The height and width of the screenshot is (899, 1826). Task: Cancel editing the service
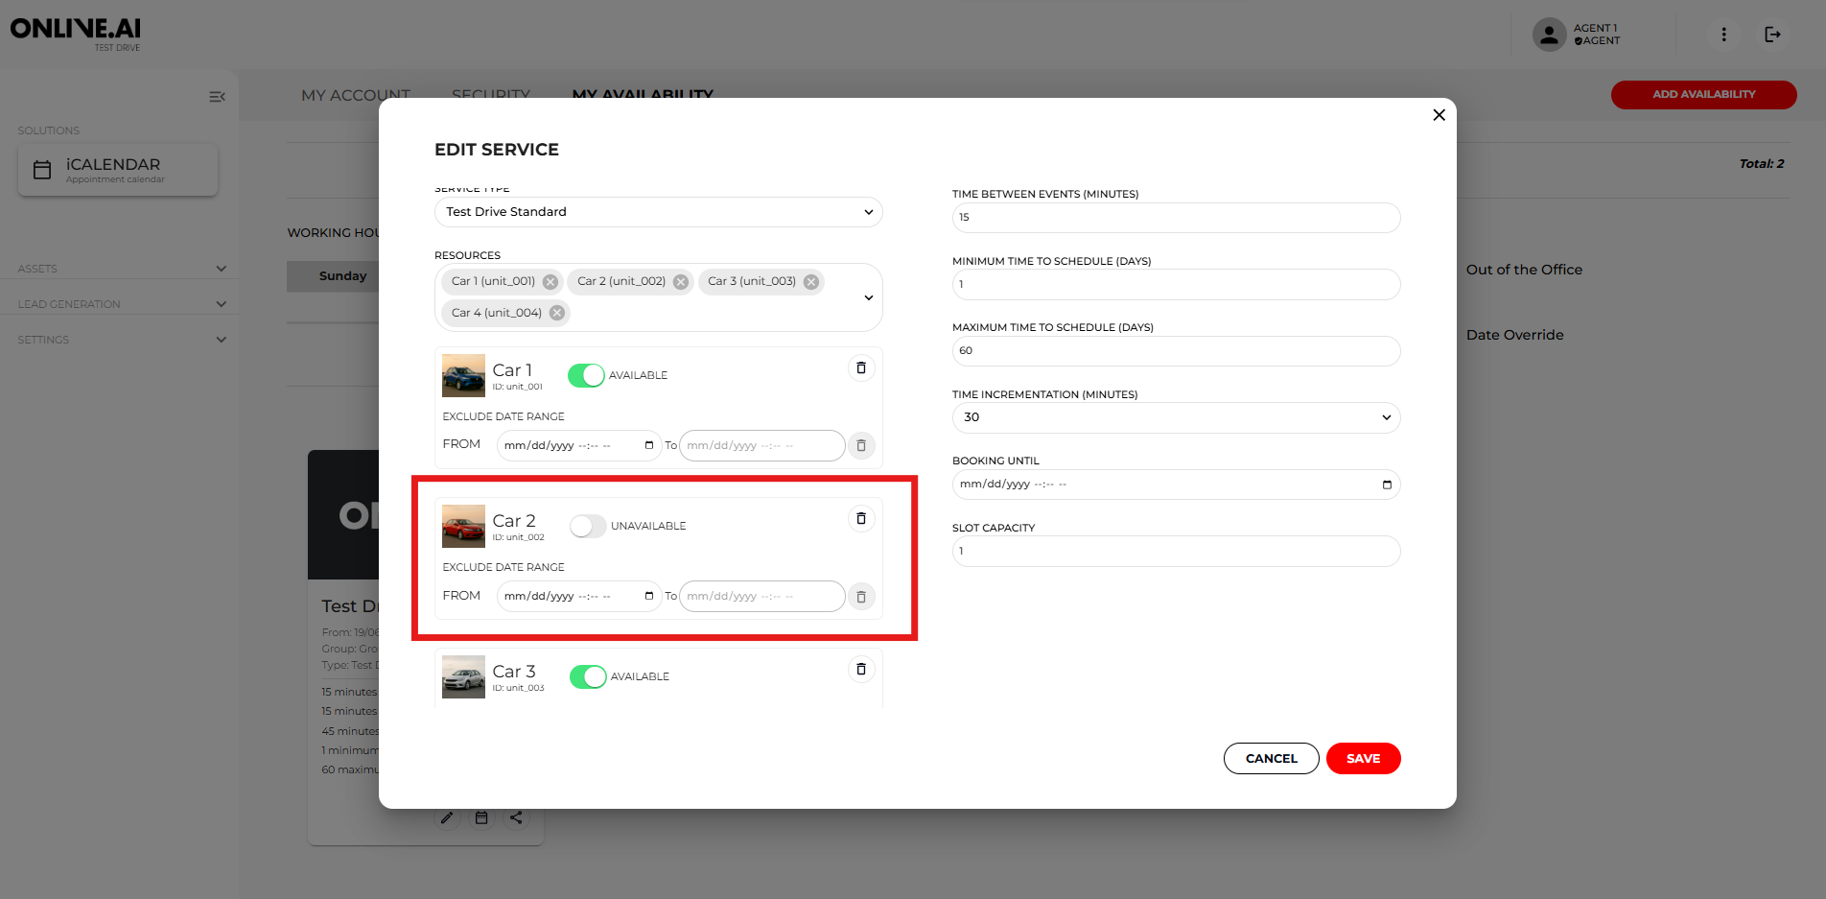click(x=1271, y=758)
